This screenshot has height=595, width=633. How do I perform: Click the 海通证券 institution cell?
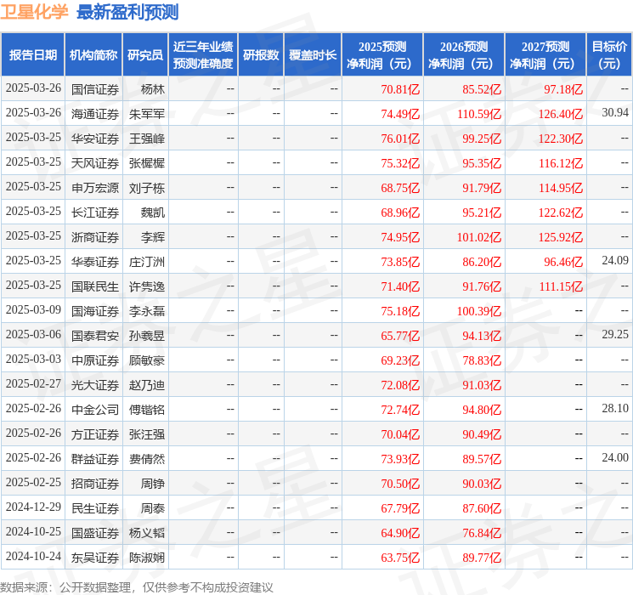pyautogui.click(x=95, y=114)
